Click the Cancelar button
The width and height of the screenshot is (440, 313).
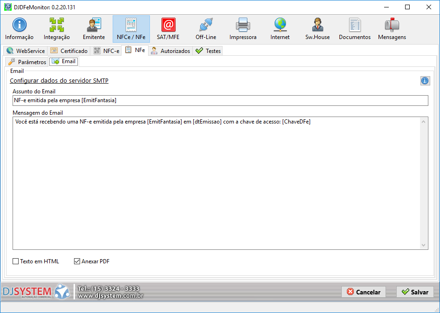[x=363, y=292]
